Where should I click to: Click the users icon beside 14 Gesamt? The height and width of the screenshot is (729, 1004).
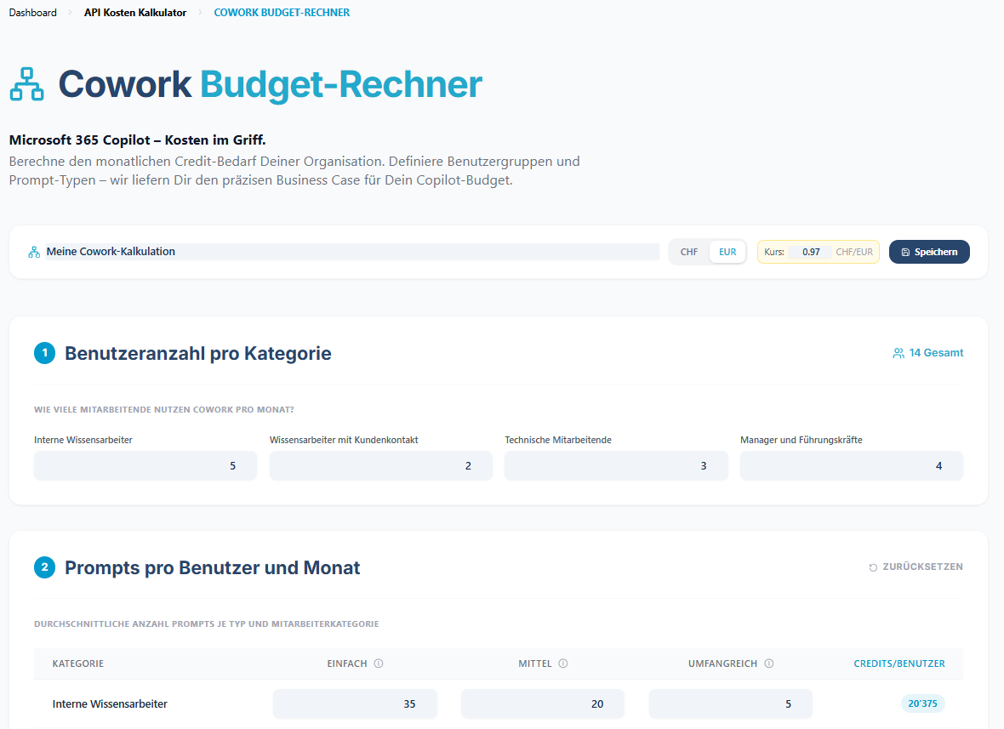pos(898,353)
